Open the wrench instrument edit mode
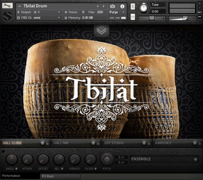203x180 pixels. pos(7,6)
